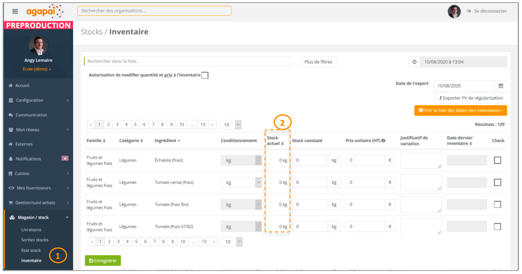Open Livraisons submenu item
Image resolution: width=522 pixels, height=274 pixels.
point(31,230)
